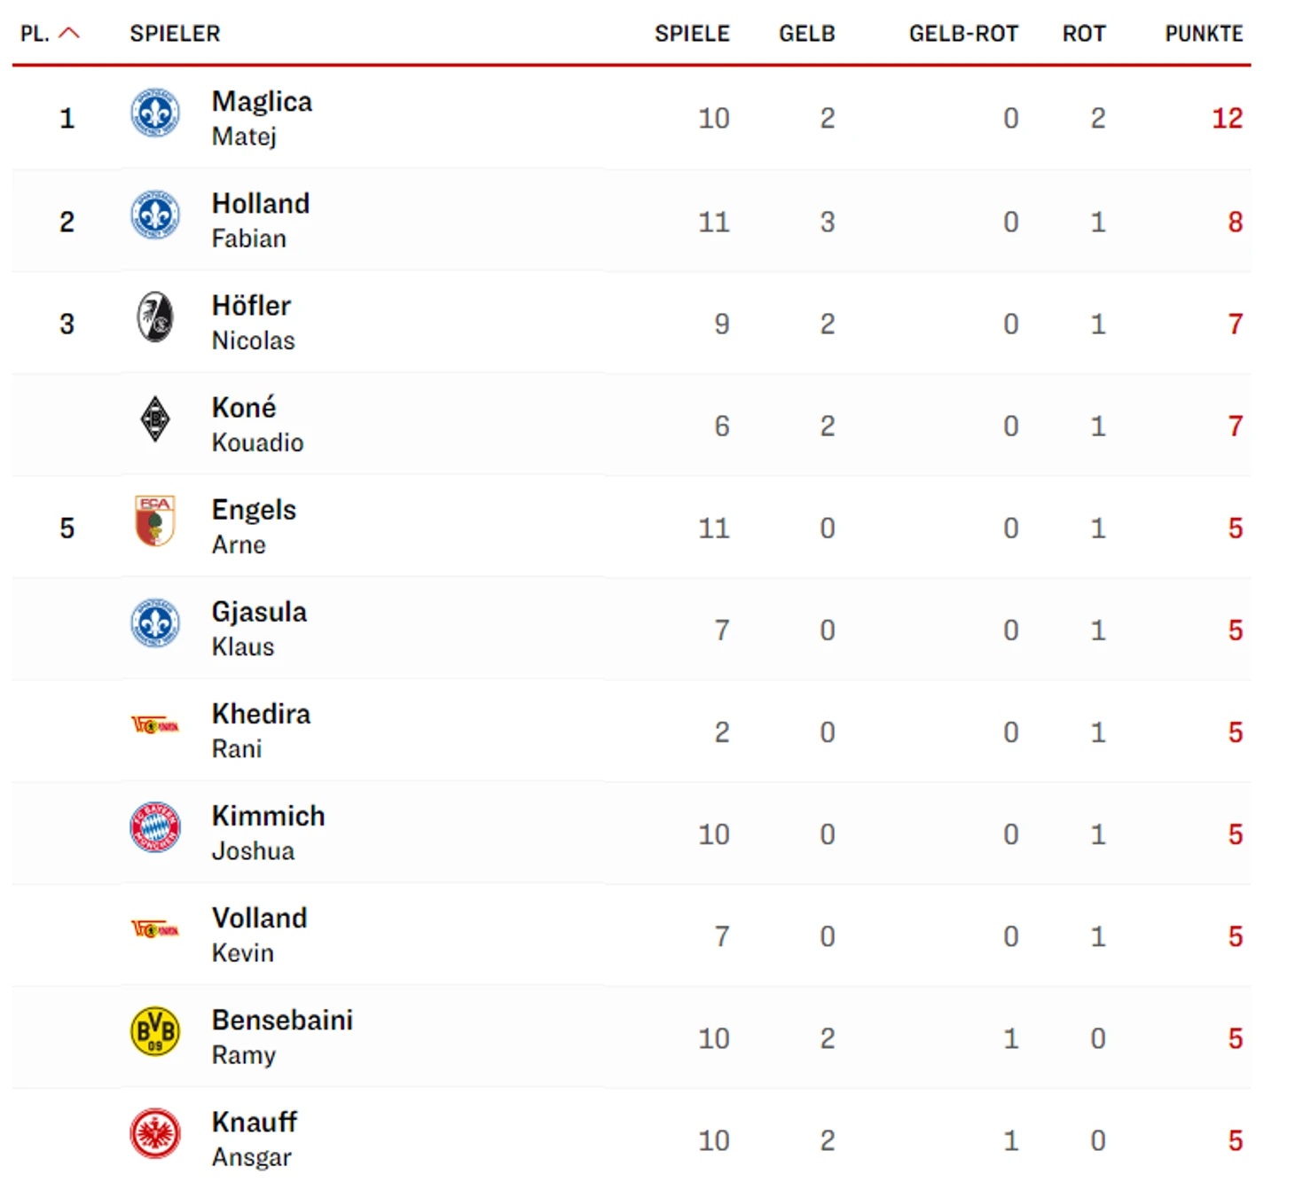Click Darmstadt crest beside Gjasula Klaus
The width and height of the screenshot is (1295, 1182).
click(x=155, y=623)
